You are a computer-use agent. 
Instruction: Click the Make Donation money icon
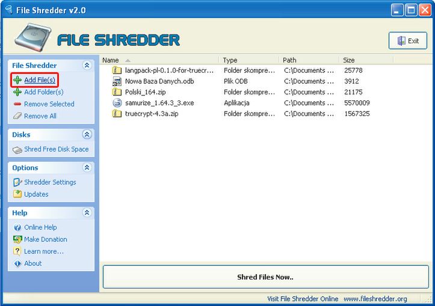[x=17, y=239]
